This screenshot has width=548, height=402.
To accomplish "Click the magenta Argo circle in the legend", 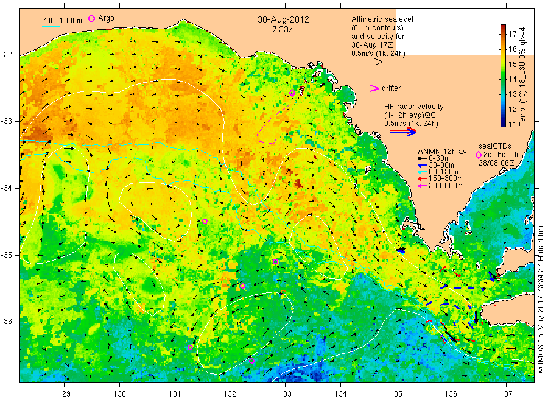I will tap(91, 18).
